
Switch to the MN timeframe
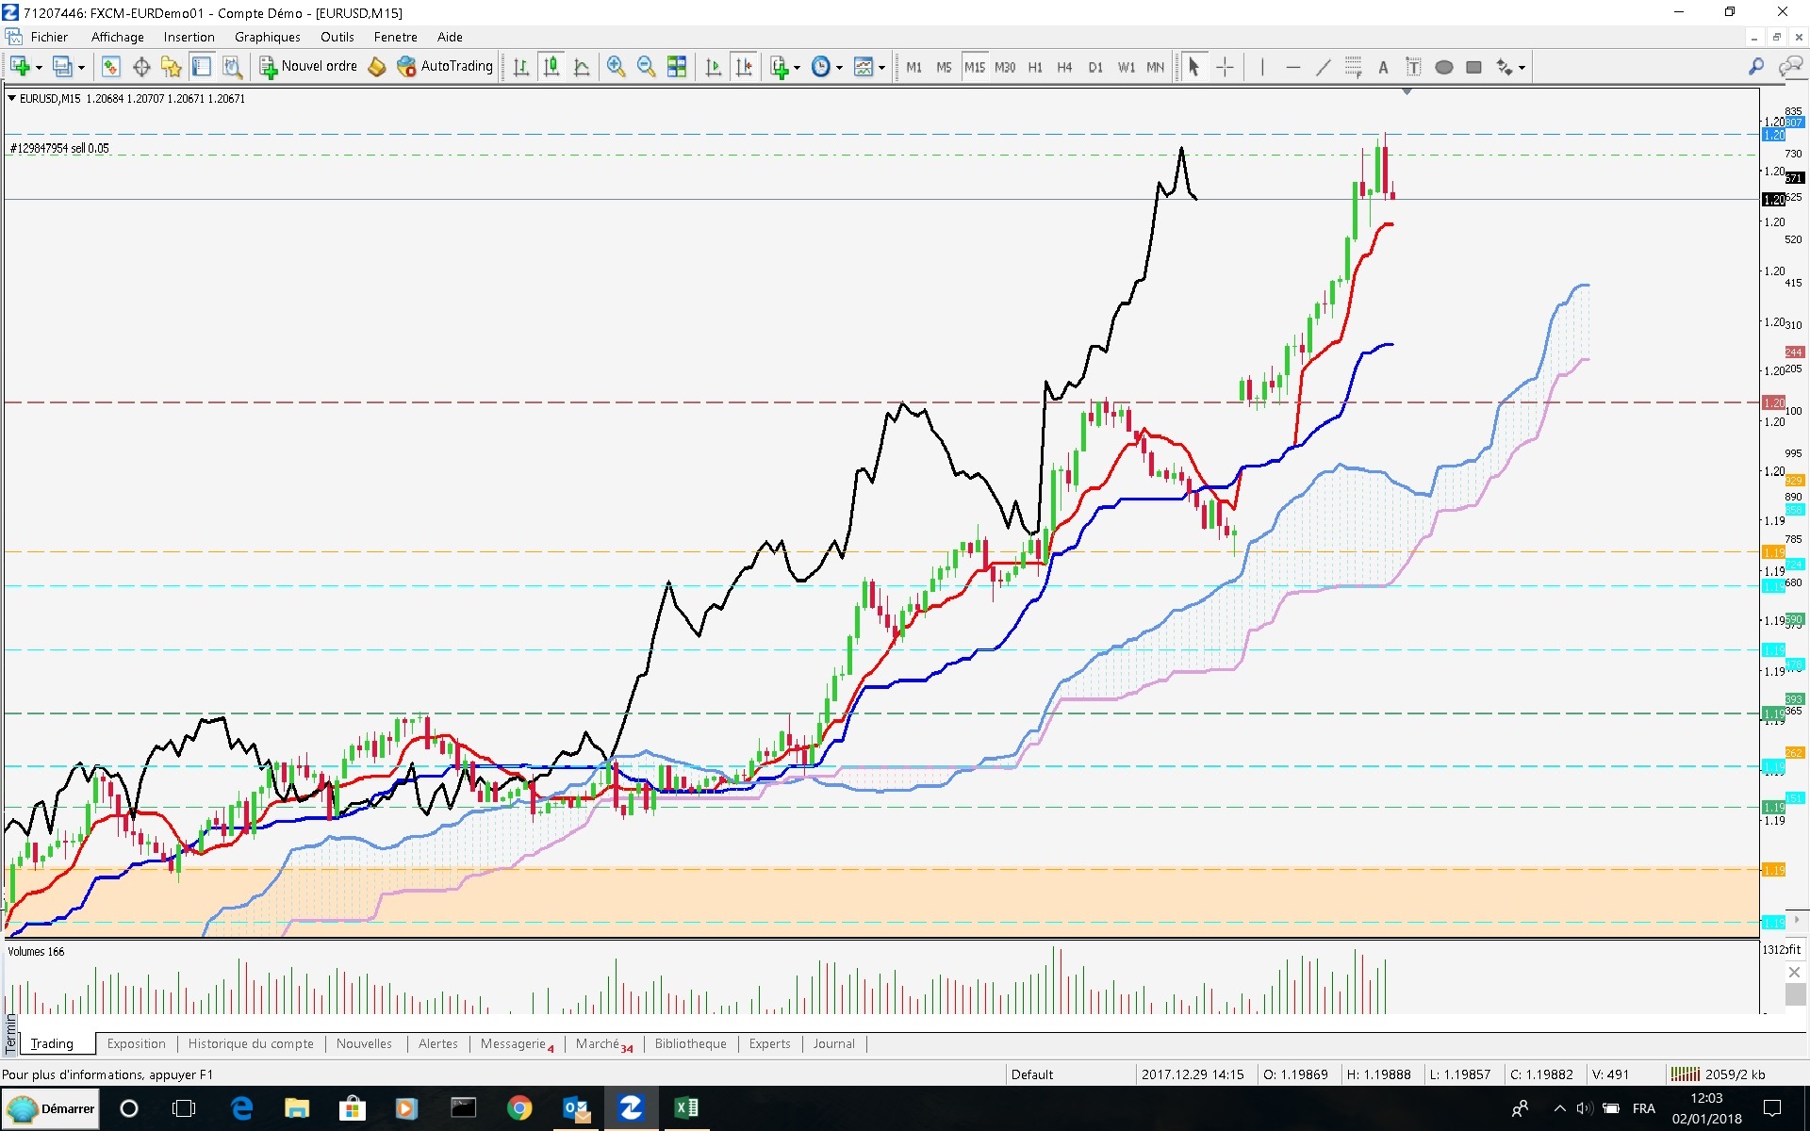coord(1155,67)
